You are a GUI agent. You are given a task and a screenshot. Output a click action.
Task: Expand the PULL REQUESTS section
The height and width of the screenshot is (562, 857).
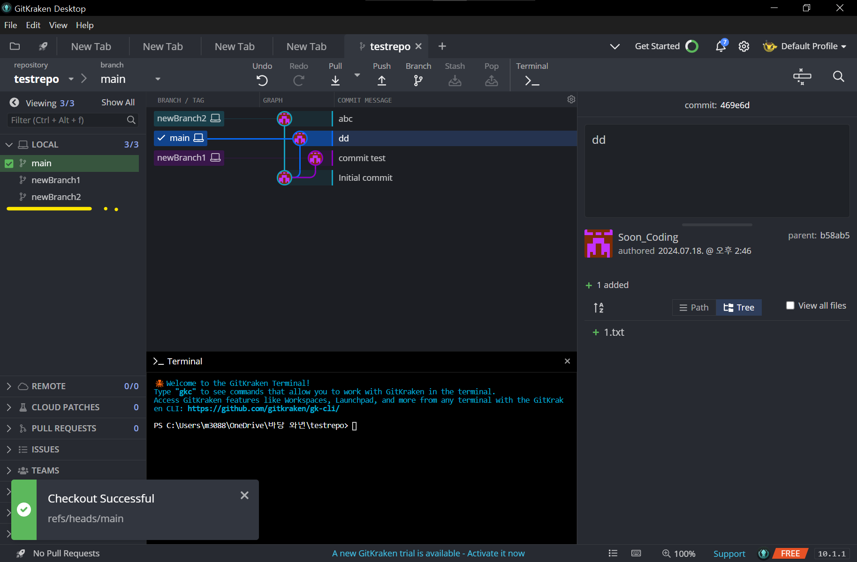[x=9, y=429]
